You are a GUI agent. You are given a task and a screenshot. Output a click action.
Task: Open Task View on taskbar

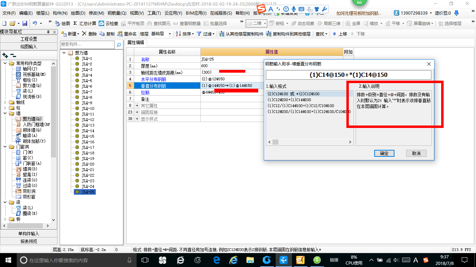145,260
